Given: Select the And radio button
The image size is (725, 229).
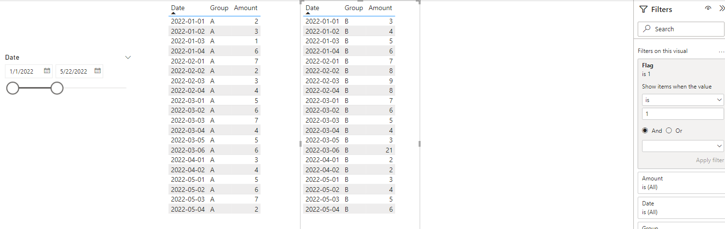Looking at the screenshot, I should (x=645, y=130).
